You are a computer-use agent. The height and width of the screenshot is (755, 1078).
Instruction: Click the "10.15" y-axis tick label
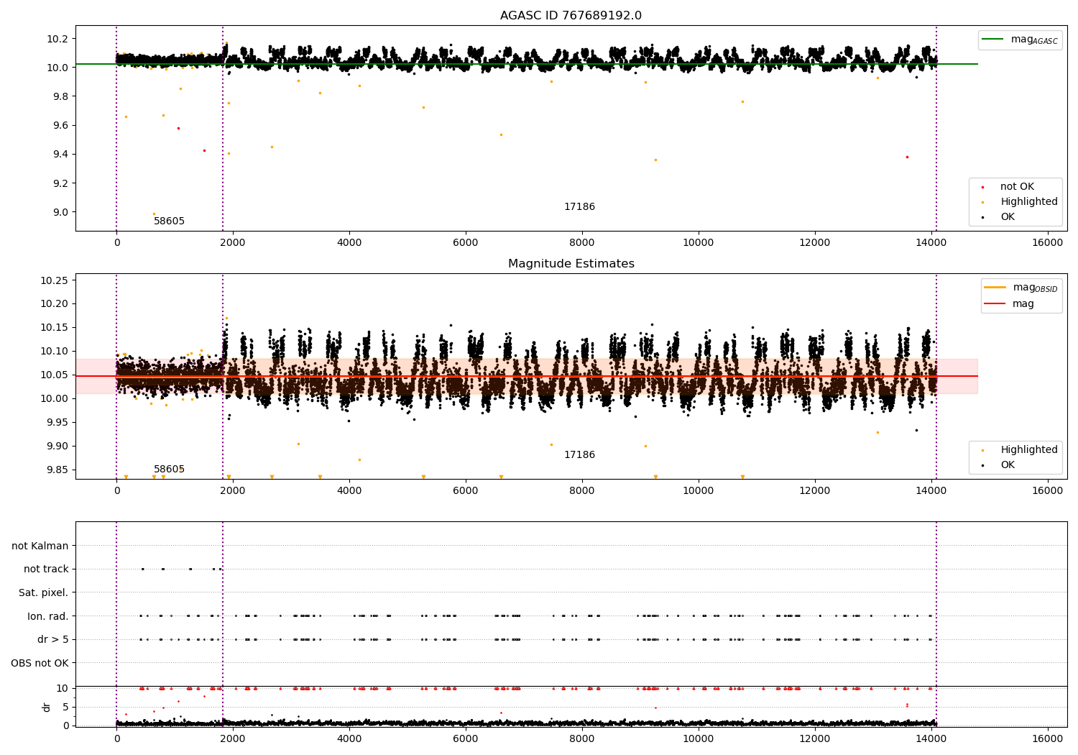(x=55, y=328)
